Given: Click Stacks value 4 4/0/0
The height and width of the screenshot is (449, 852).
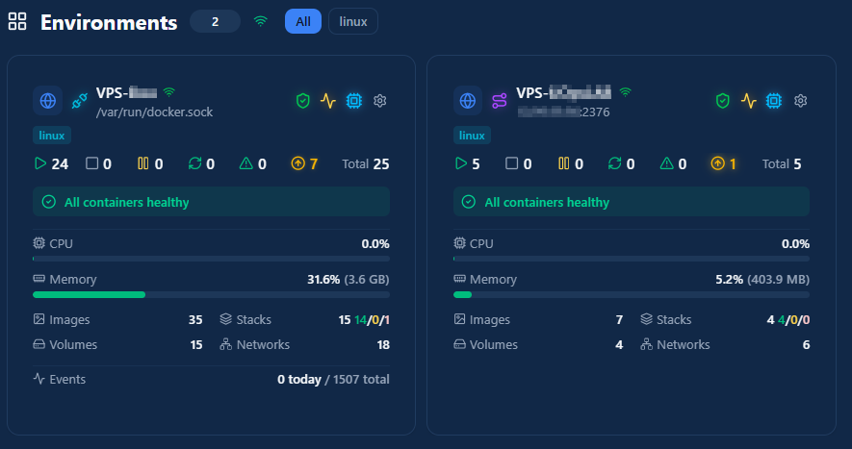Looking at the screenshot, I should (x=788, y=320).
